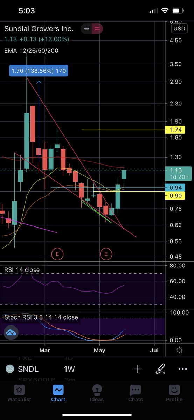This screenshot has height=420, width=194.
Task: Tap the SNDL symbol logo icon
Action: (11, 369)
